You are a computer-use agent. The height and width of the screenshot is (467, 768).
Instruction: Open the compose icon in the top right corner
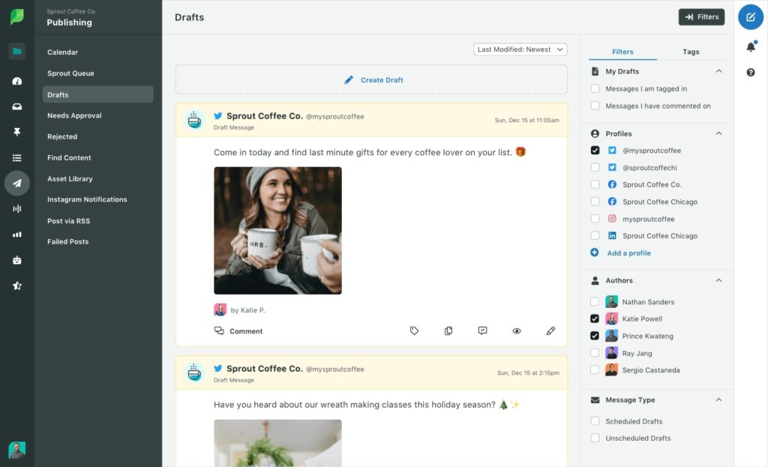tap(750, 16)
